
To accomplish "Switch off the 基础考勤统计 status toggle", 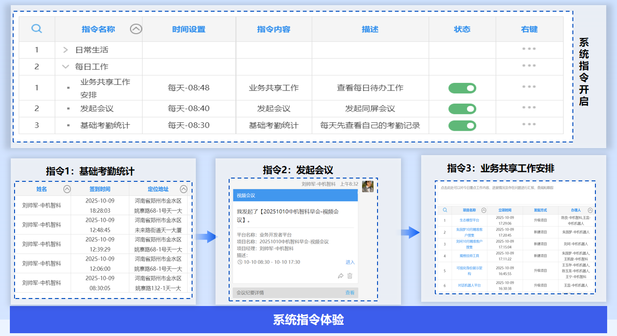I will (462, 126).
